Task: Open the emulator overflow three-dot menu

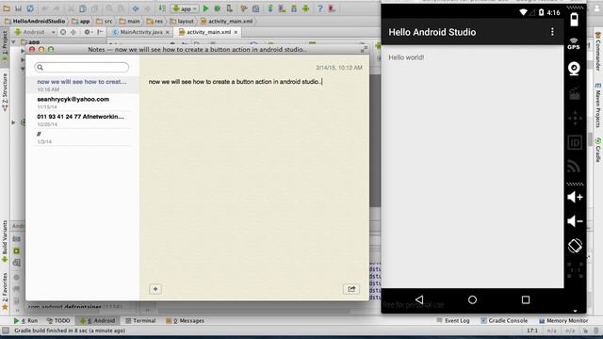Action: [553, 32]
